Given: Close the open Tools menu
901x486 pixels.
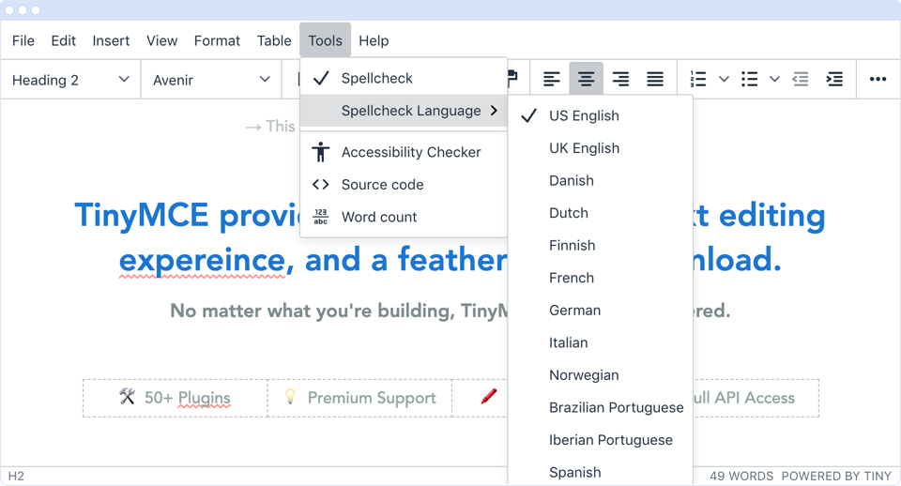Looking at the screenshot, I should point(325,40).
